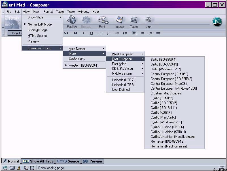227x171 pixels.
Task: Open the Help menu
Action: click(x=96, y=12)
